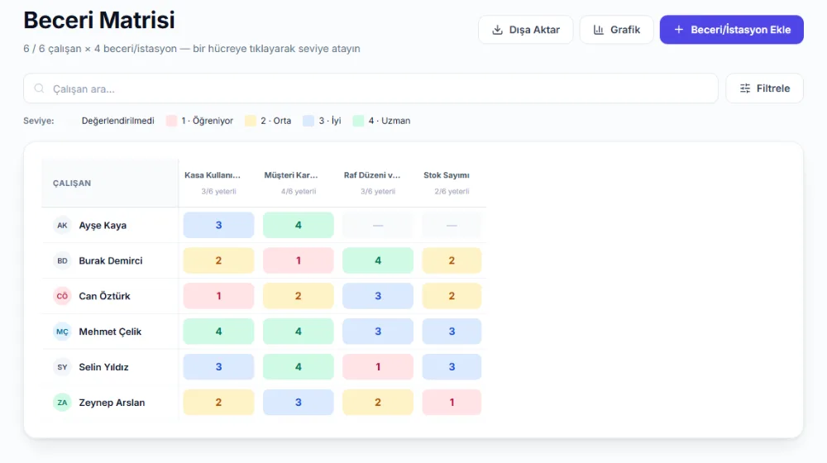
Task: Click Can Öztürk's CÖ avatar
Action: tap(62, 296)
